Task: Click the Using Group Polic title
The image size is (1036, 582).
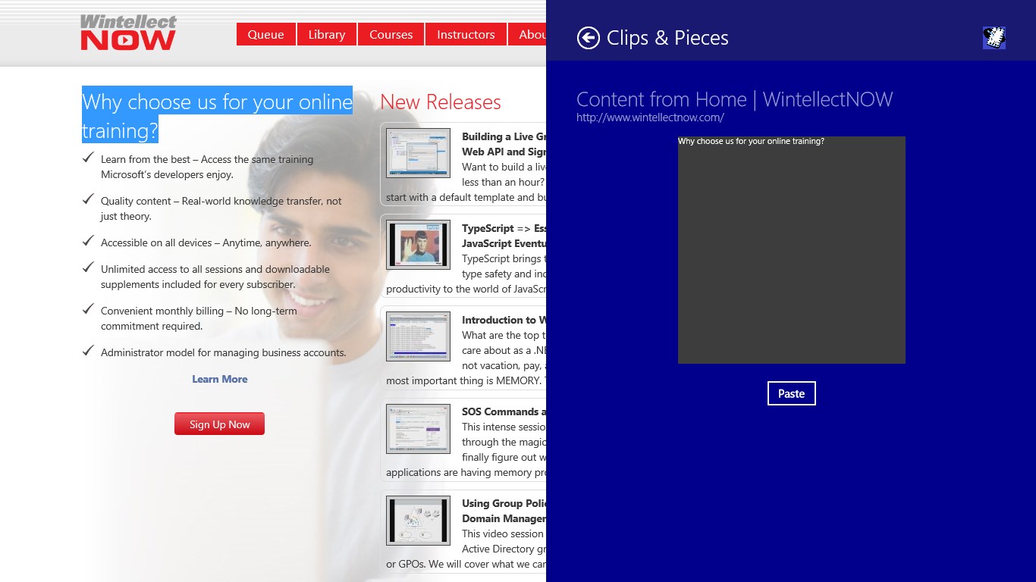Action: pyautogui.click(x=504, y=511)
